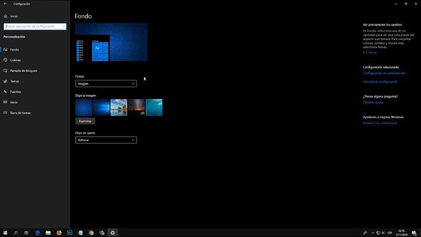Click the Obtener ayuda link
421x237 pixels.
point(373,103)
